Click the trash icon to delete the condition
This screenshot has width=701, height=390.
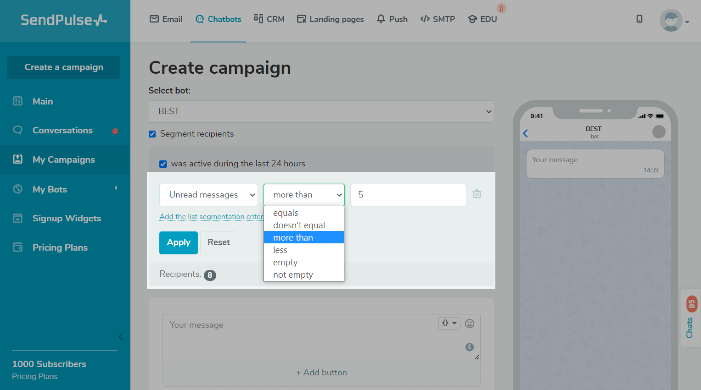[x=477, y=194]
